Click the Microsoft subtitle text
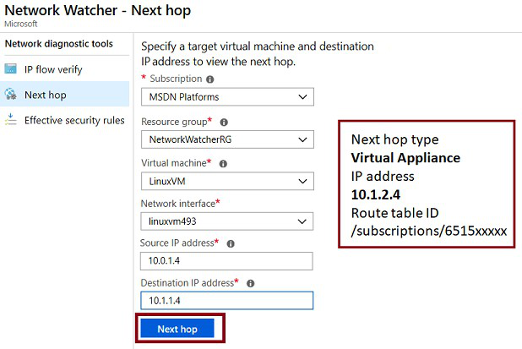The height and width of the screenshot is (349, 522). point(21,24)
